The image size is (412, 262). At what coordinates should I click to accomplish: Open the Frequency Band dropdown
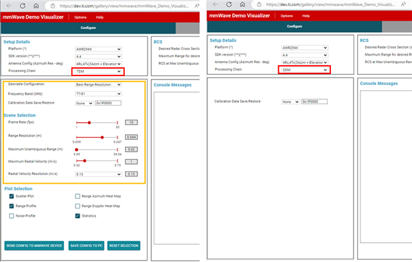(x=98, y=94)
